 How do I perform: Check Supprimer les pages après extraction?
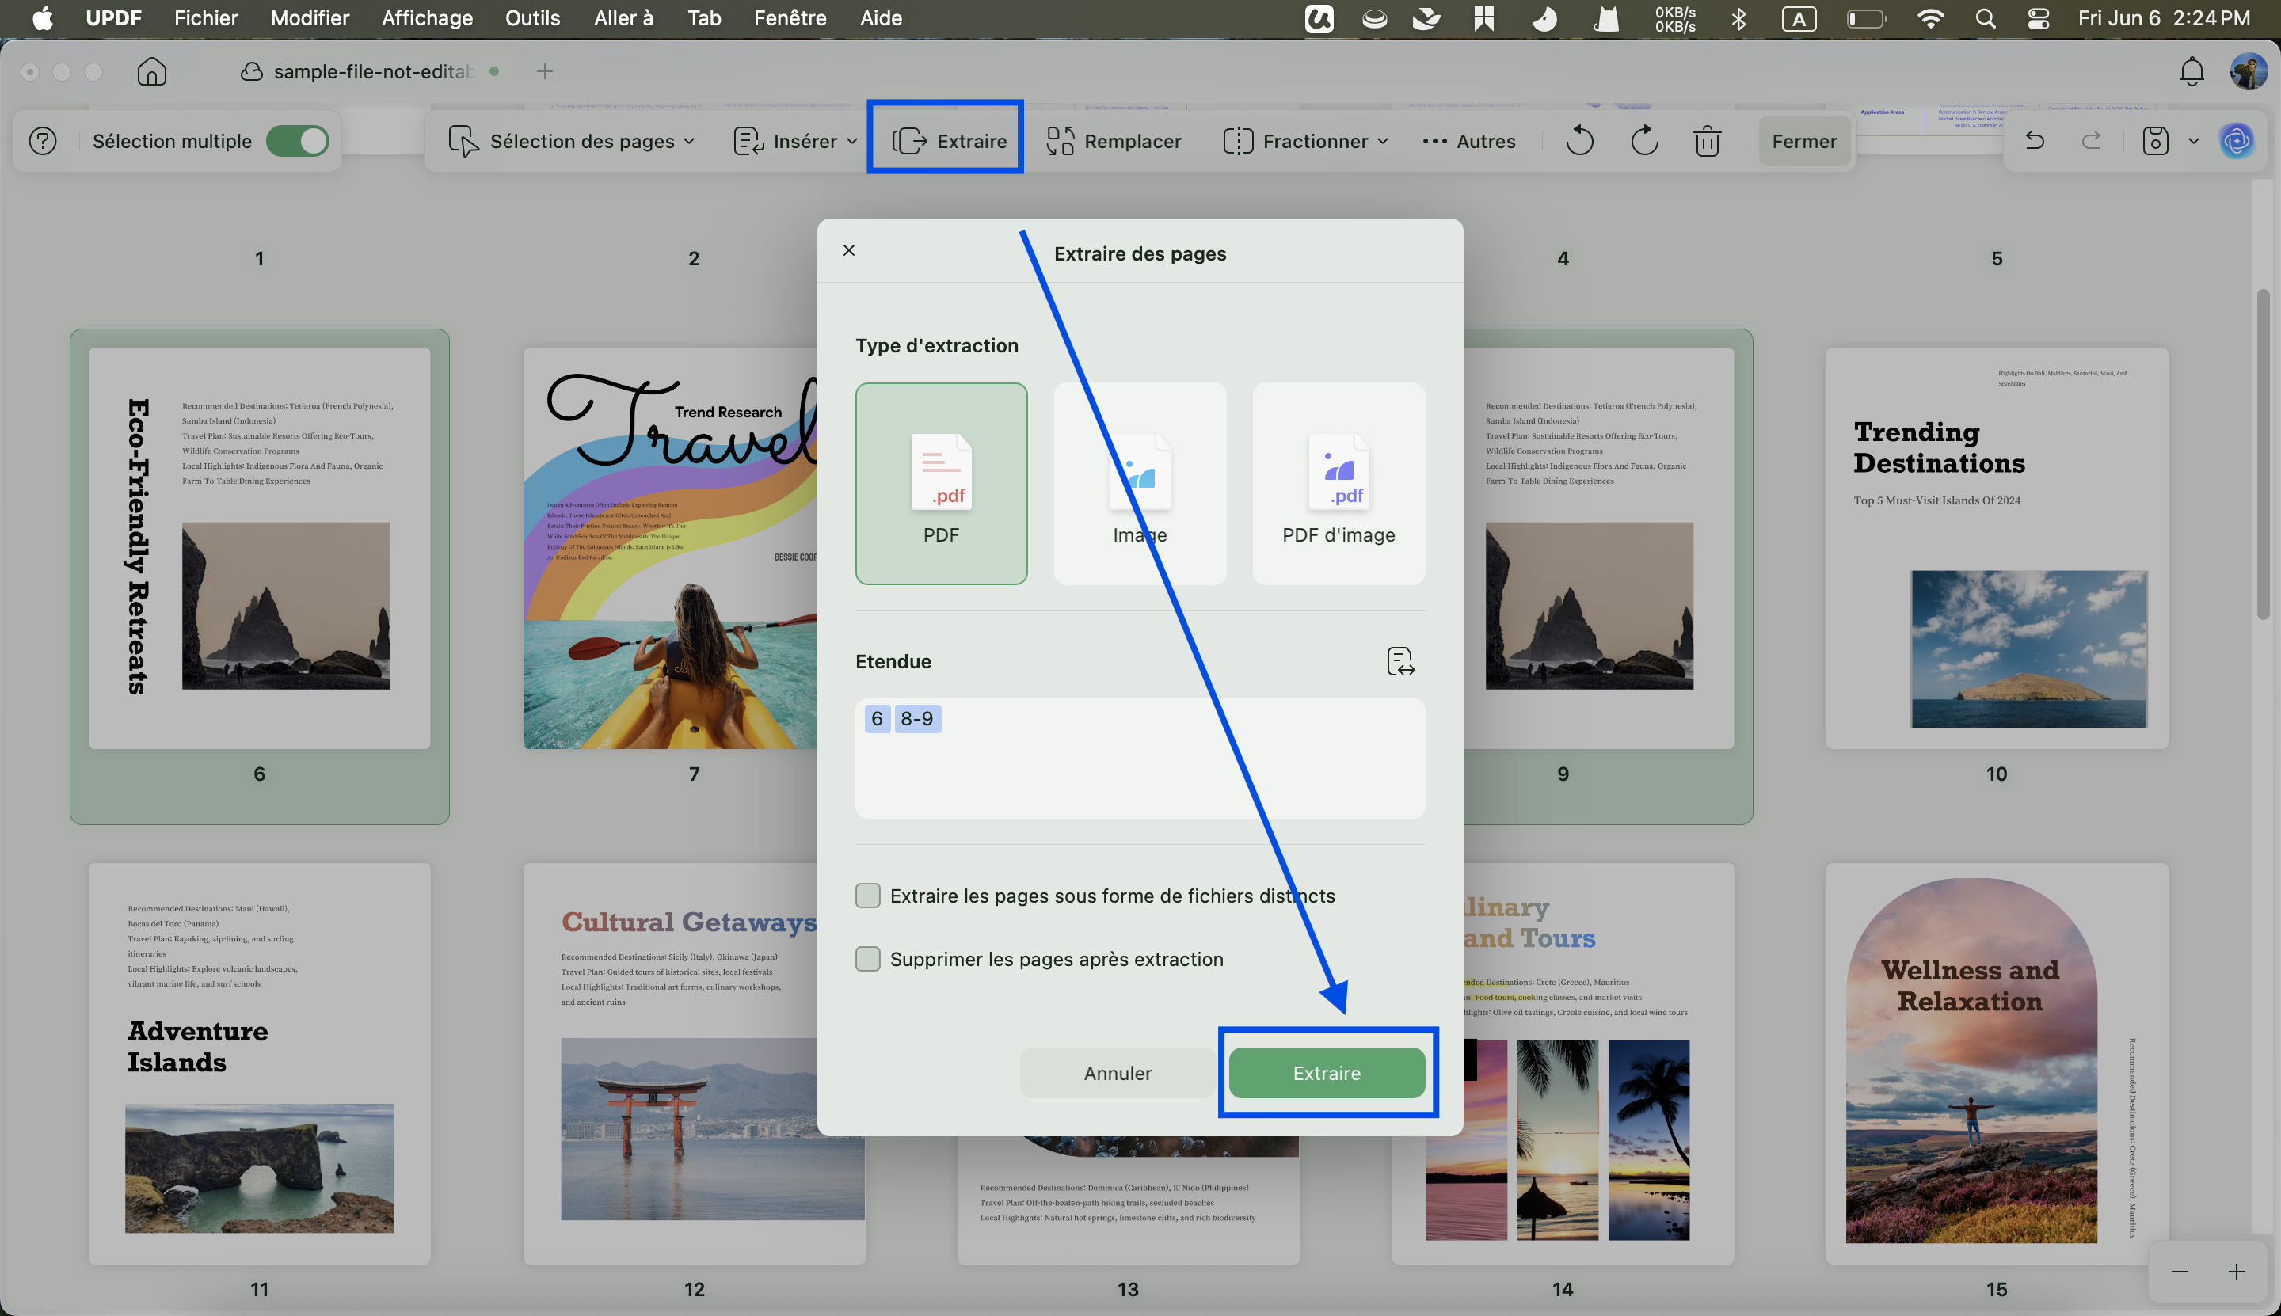click(868, 959)
